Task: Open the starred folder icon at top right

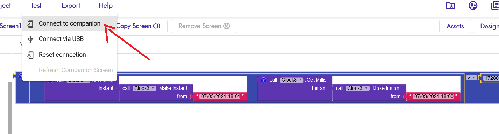Action: click(450, 6)
